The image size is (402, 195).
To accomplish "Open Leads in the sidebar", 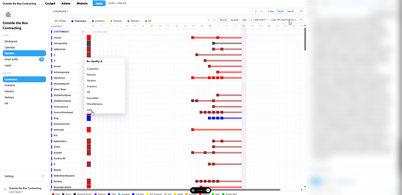I will tap(24, 65).
